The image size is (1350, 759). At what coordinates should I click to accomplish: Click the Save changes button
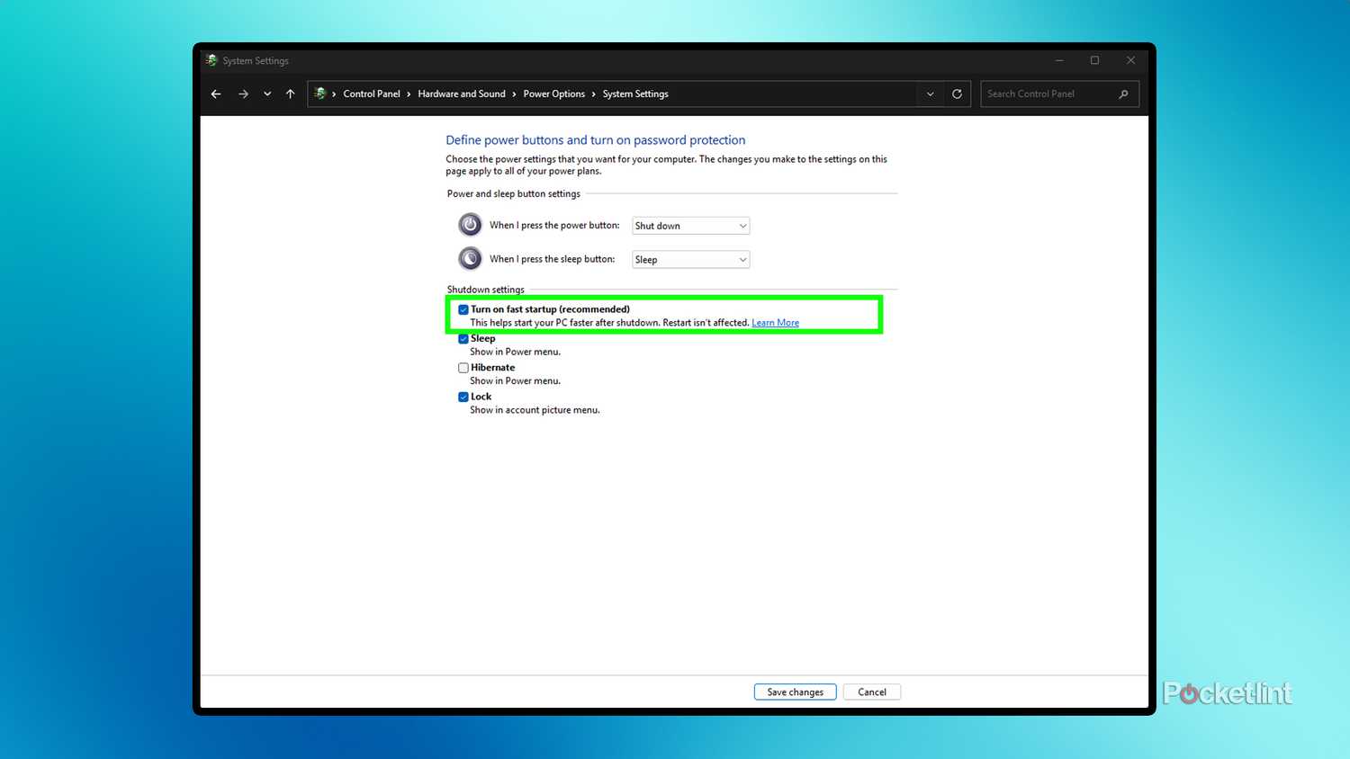[x=795, y=692]
